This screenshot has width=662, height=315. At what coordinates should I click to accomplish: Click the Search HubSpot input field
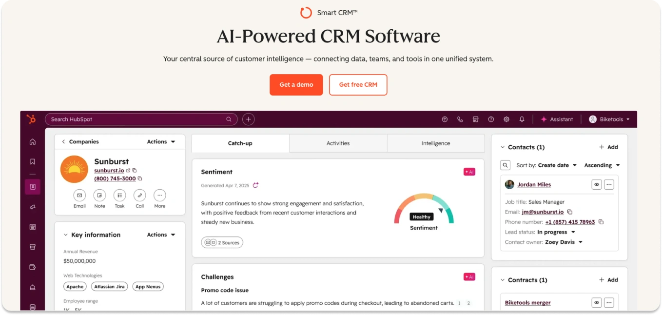pos(141,119)
